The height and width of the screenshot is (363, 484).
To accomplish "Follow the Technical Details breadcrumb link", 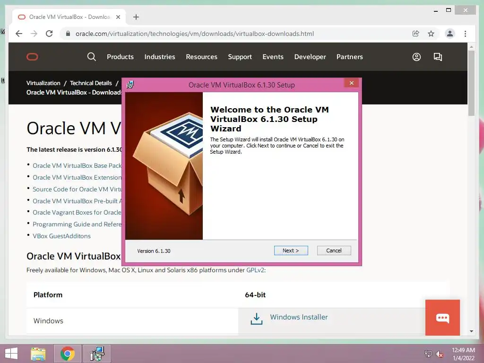I will (x=91, y=83).
